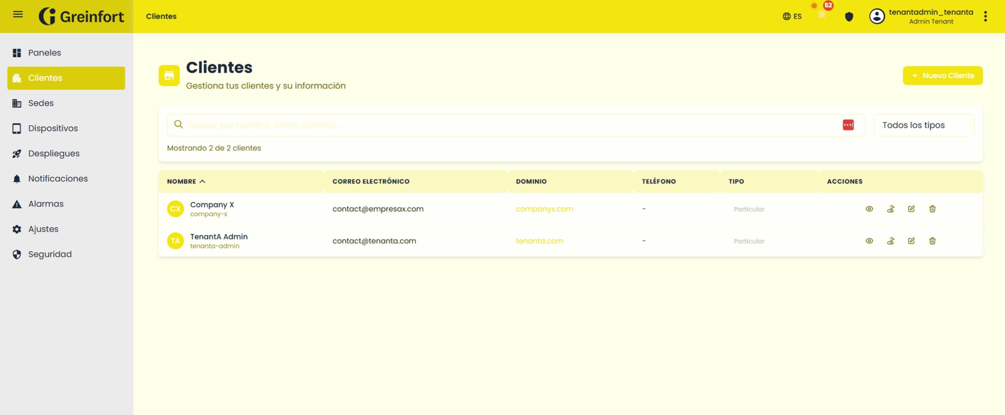Click Company X name

212,205
